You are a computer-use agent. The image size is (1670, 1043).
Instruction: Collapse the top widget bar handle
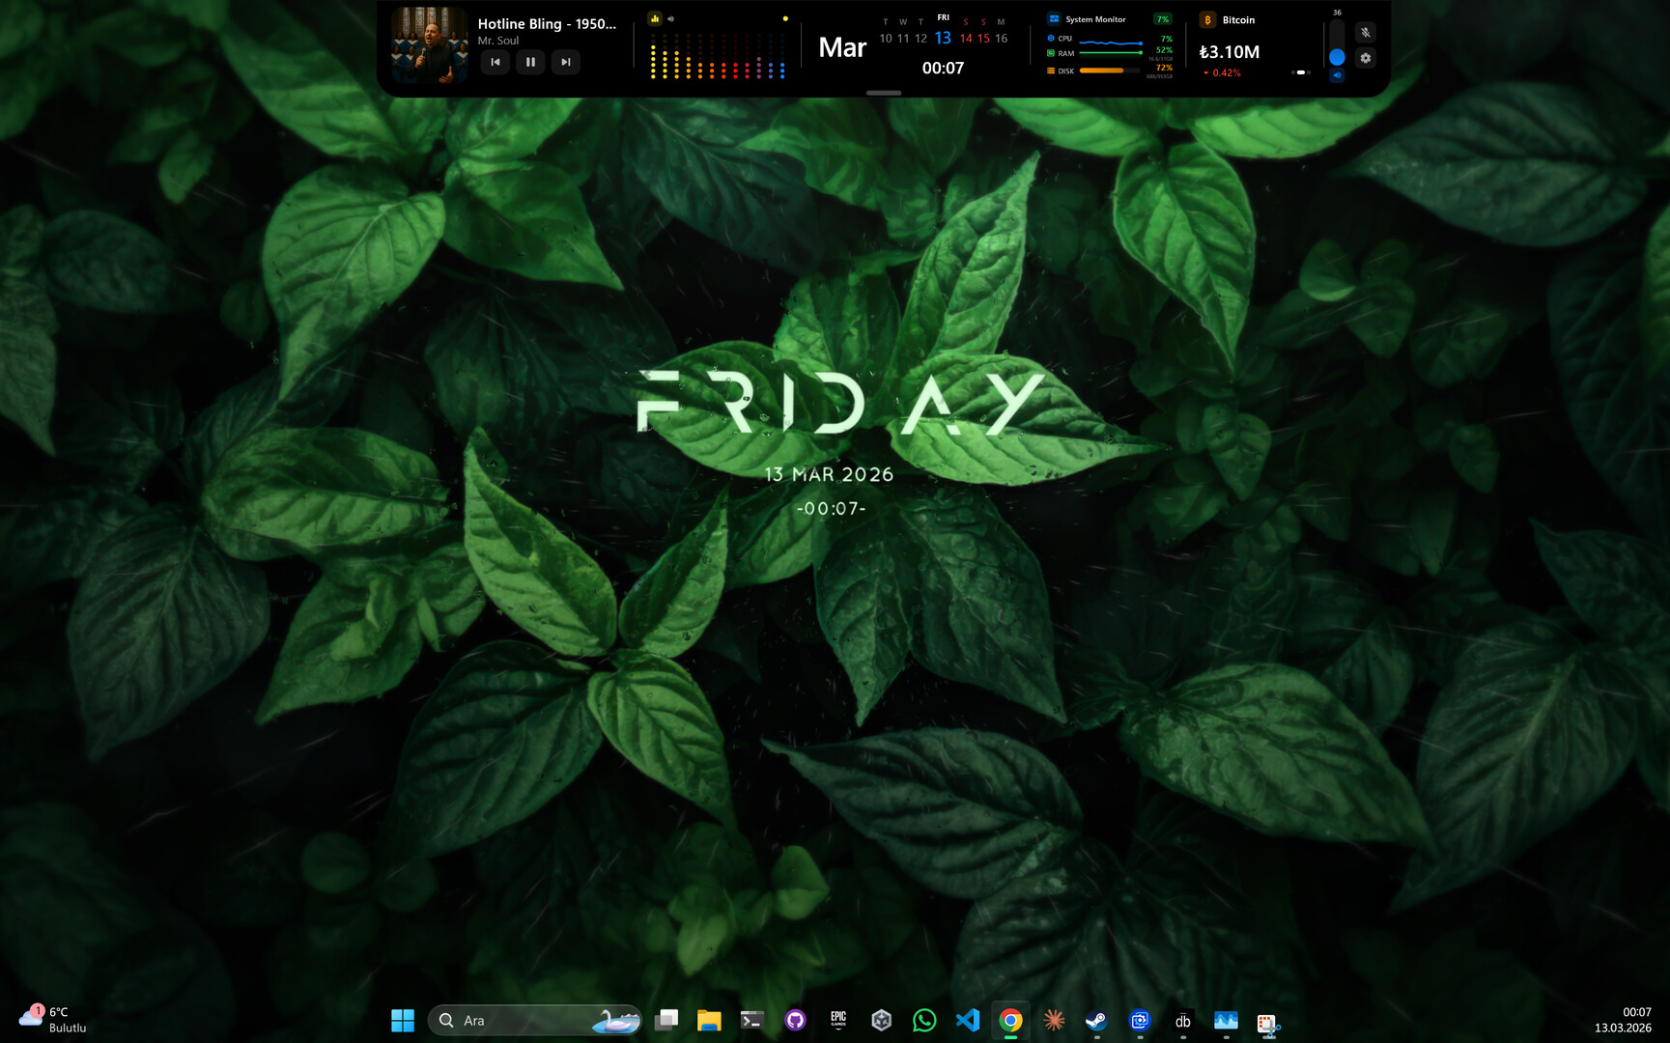point(883,93)
